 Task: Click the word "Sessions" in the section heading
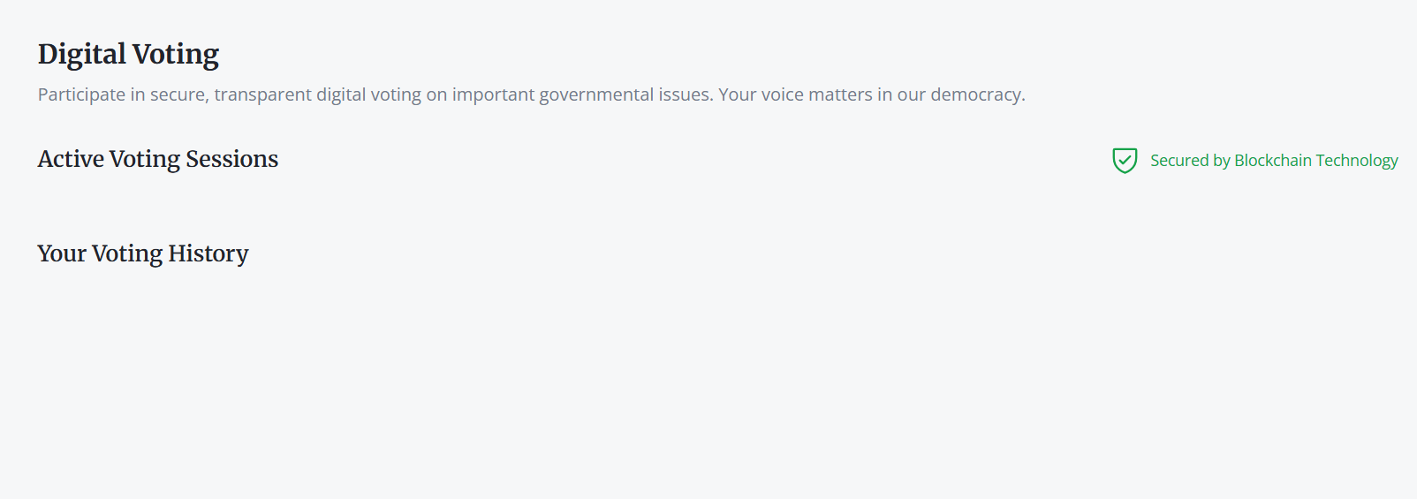(x=231, y=159)
